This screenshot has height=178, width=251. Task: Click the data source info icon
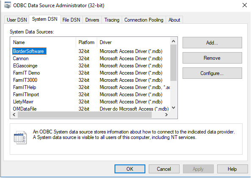click(20, 138)
